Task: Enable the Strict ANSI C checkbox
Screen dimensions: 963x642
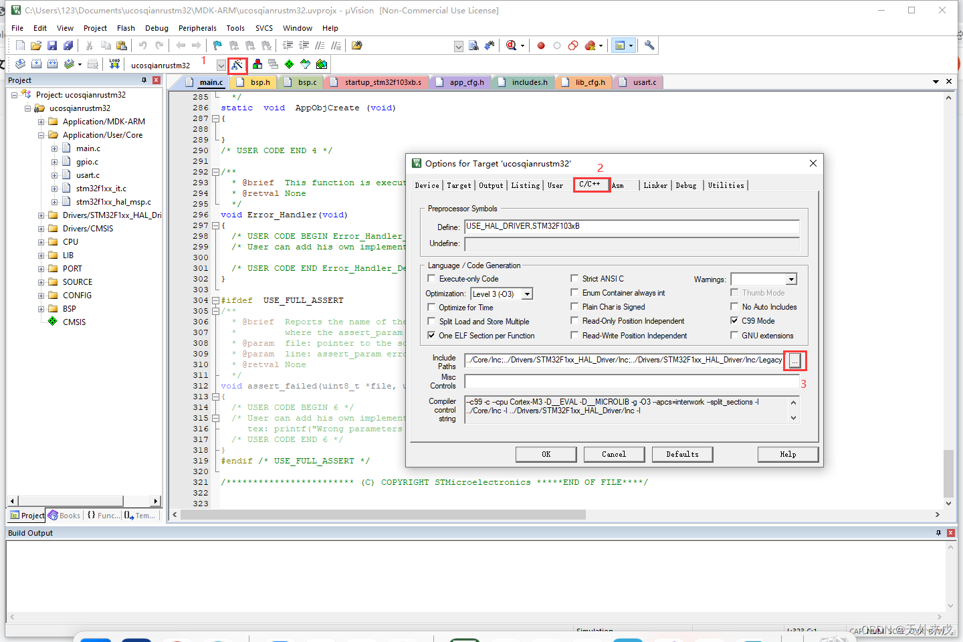Action: pos(574,278)
